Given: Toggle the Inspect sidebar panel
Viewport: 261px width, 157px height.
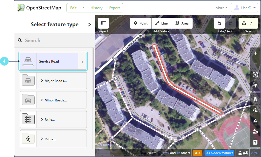Looking at the screenshot, I should 103,23.
